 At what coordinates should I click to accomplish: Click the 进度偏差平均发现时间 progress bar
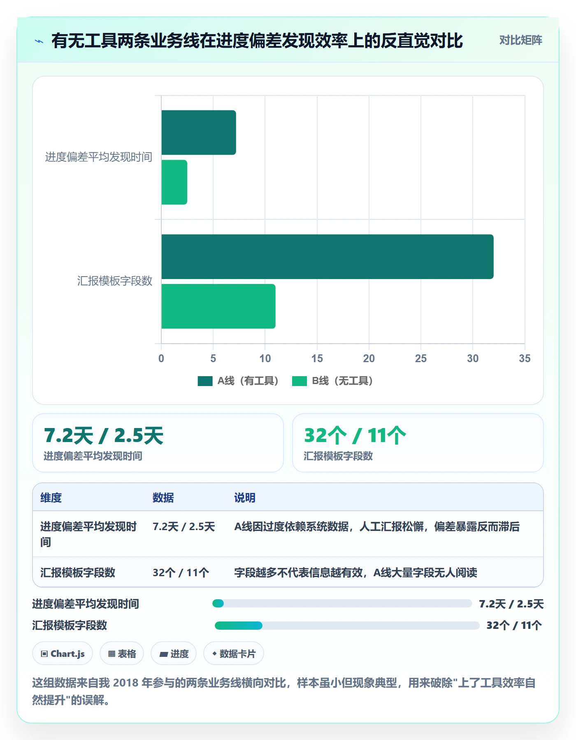coord(342,604)
